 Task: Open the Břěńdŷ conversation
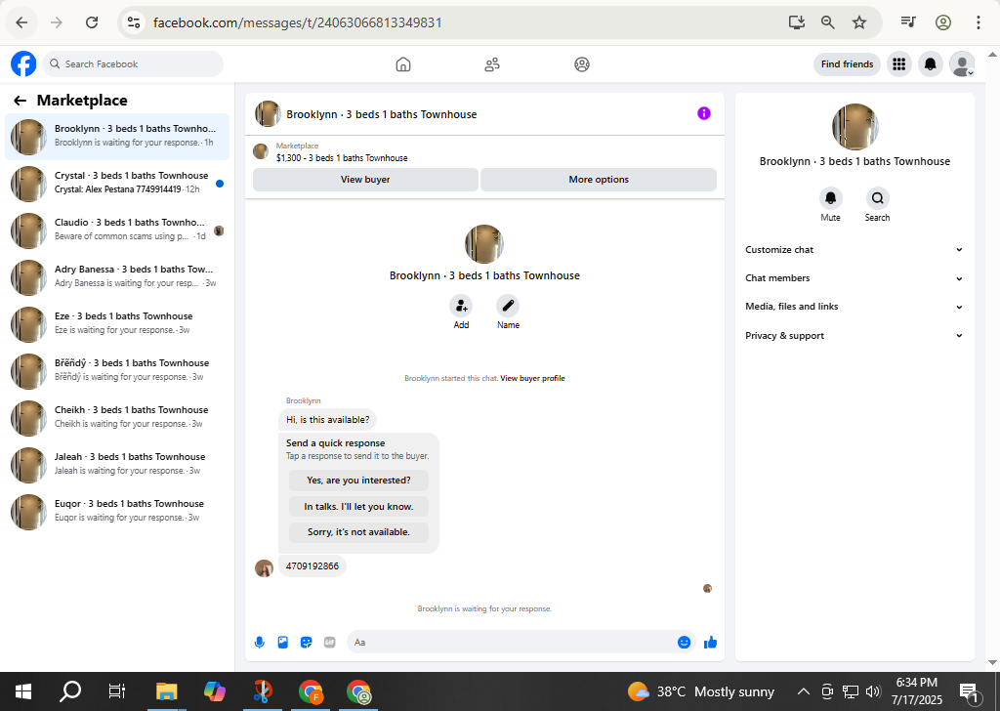[117, 371]
